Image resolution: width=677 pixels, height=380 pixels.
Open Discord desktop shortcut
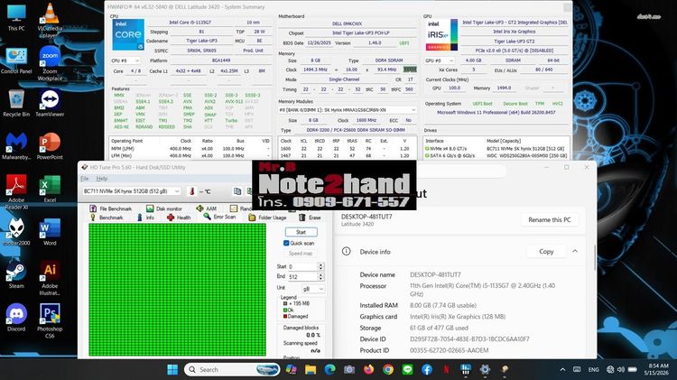16,318
